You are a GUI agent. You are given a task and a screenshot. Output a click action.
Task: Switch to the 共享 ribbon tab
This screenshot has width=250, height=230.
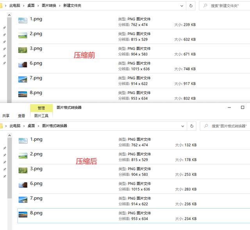(6, 116)
